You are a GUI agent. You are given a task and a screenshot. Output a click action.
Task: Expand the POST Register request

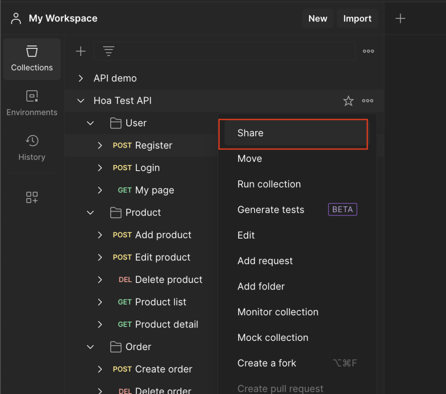pyautogui.click(x=100, y=145)
